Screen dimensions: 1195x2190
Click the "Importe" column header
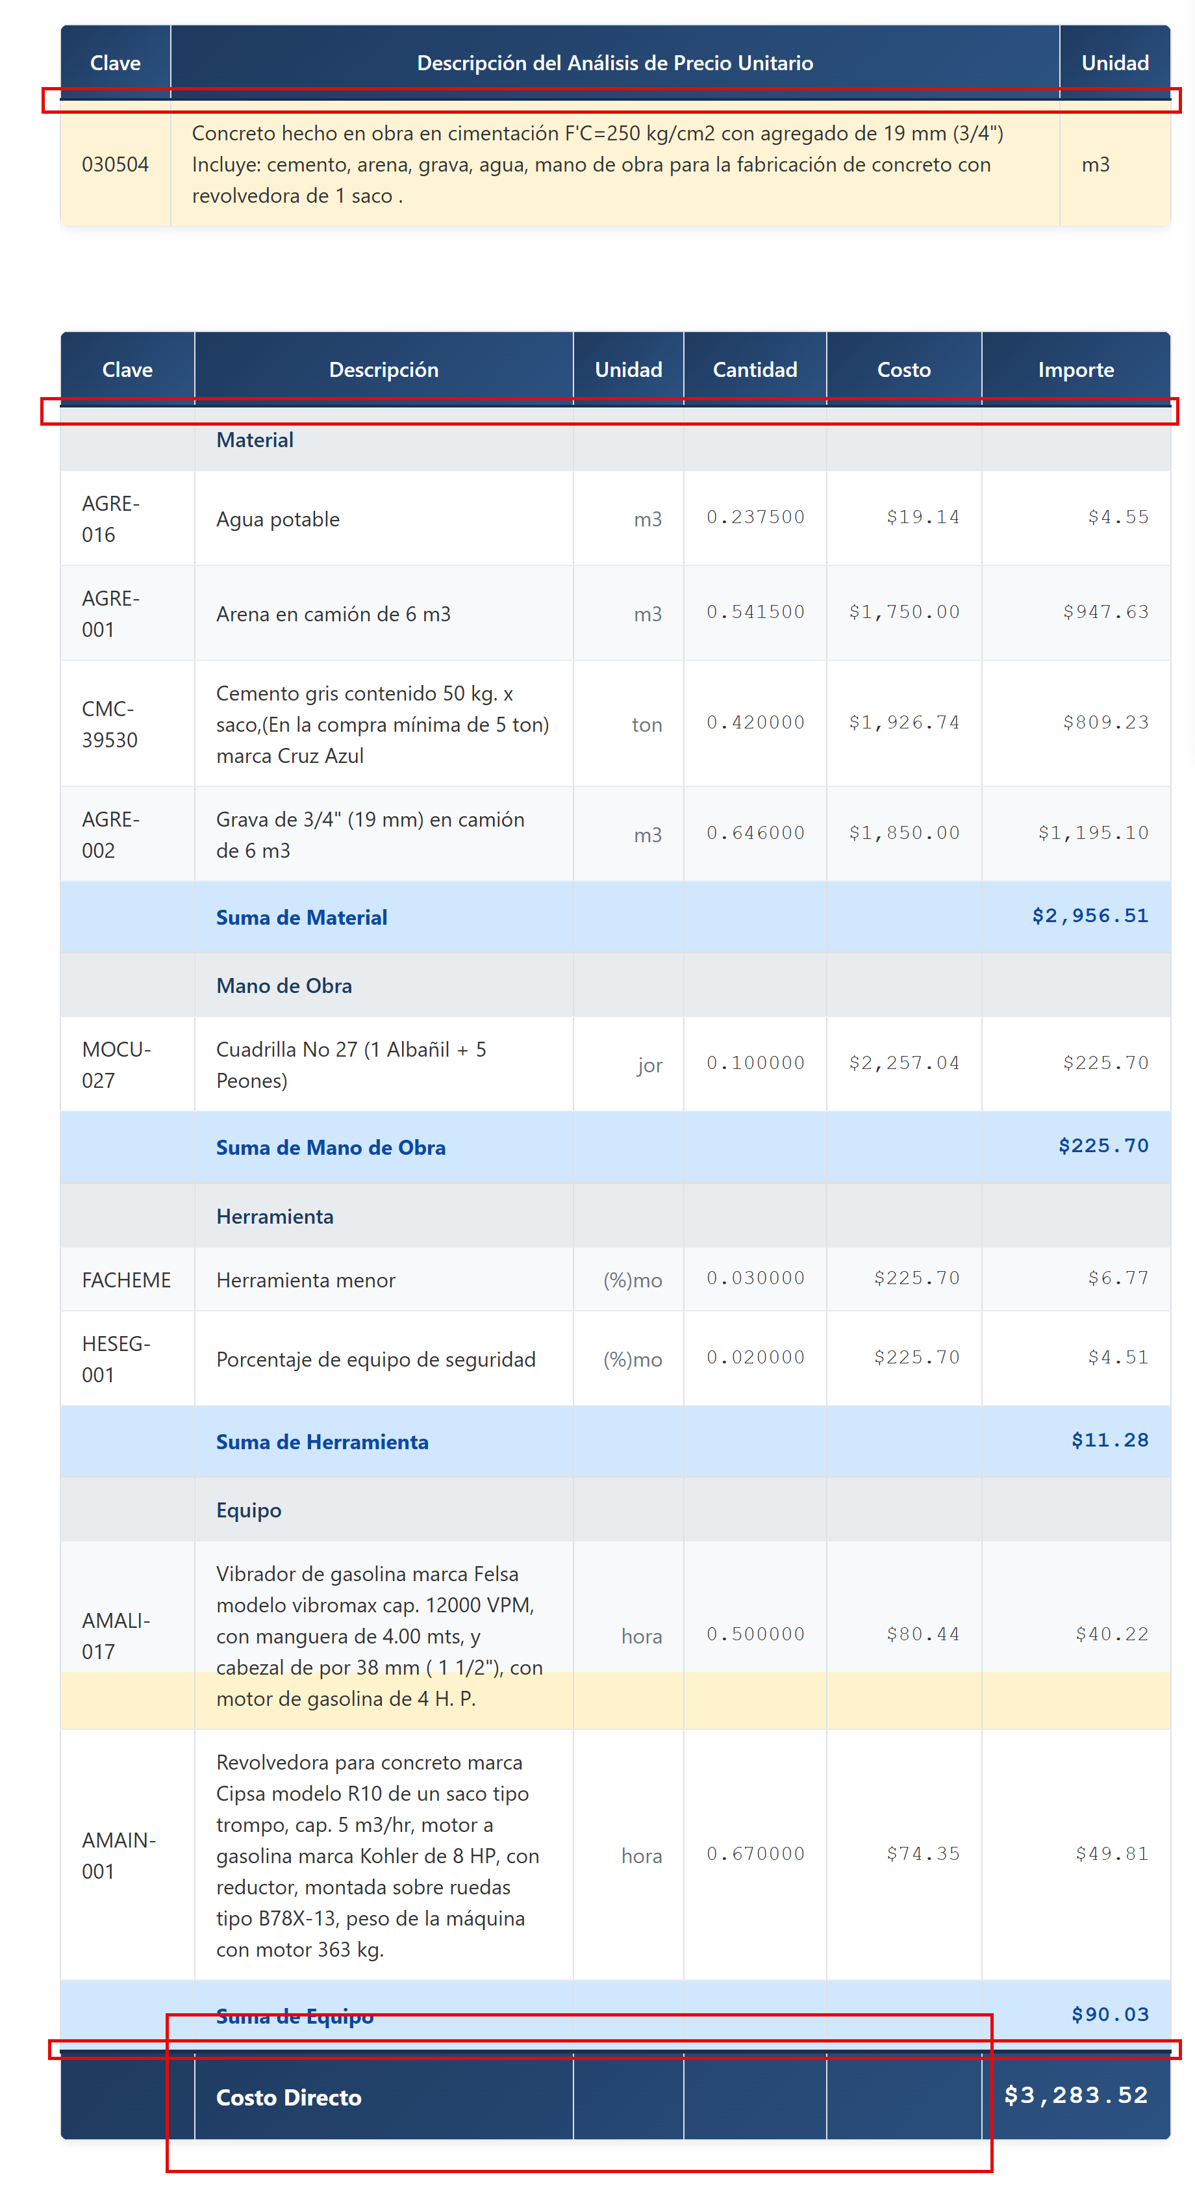(1075, 370)
